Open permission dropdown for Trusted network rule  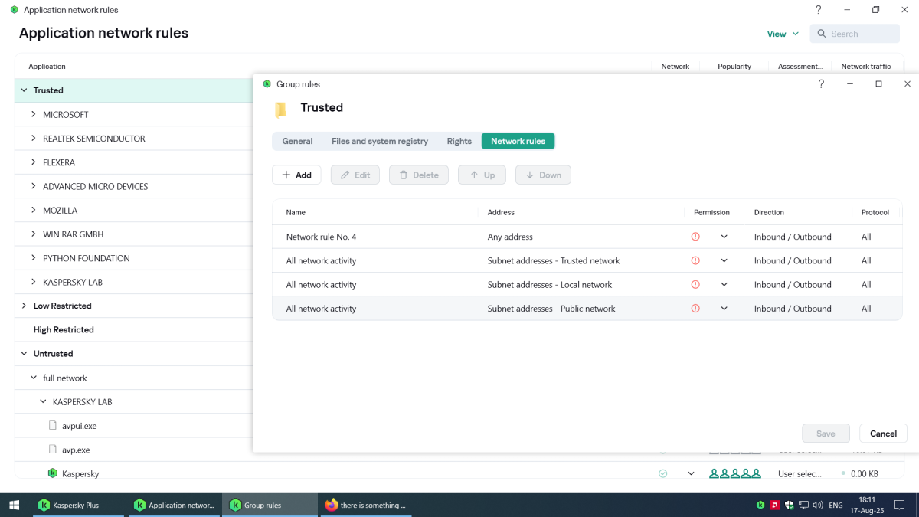coord(724,260)
